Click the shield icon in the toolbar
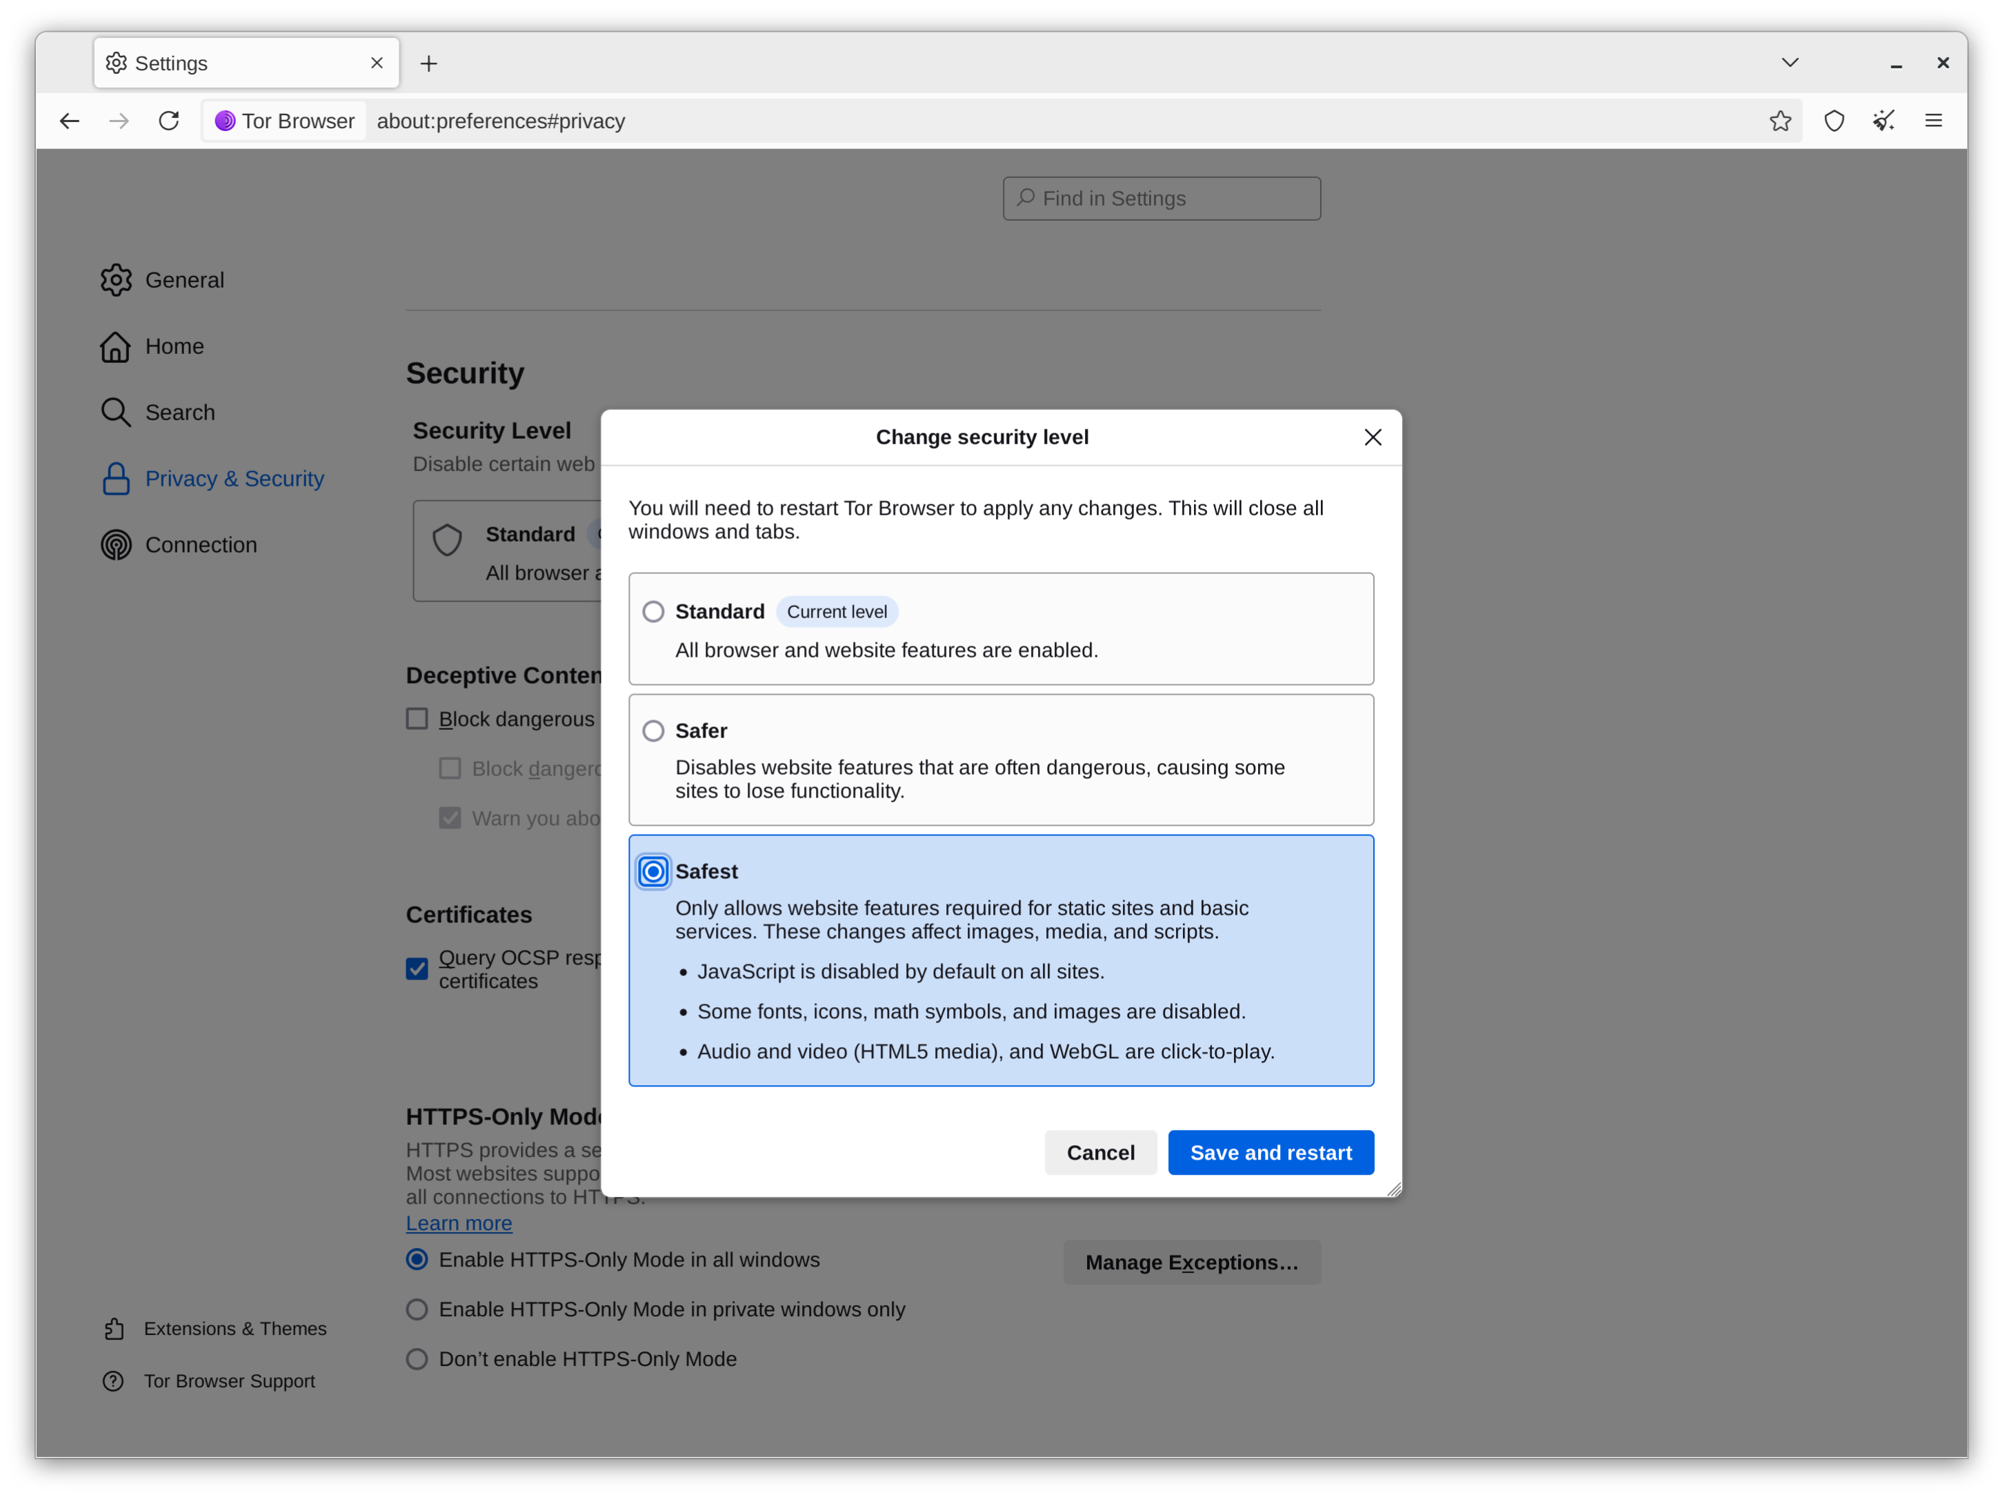The image size is (2003, 1497). (1833, 121)
